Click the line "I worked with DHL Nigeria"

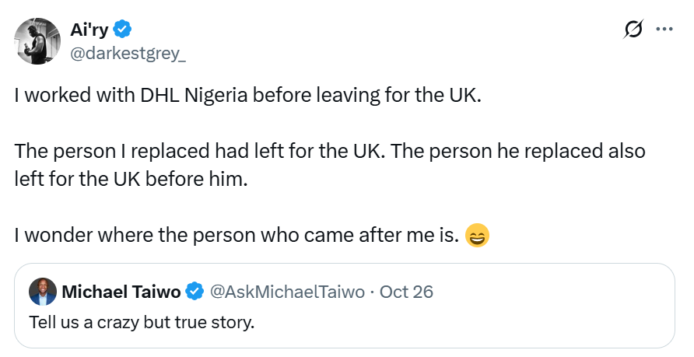[249, 97]
